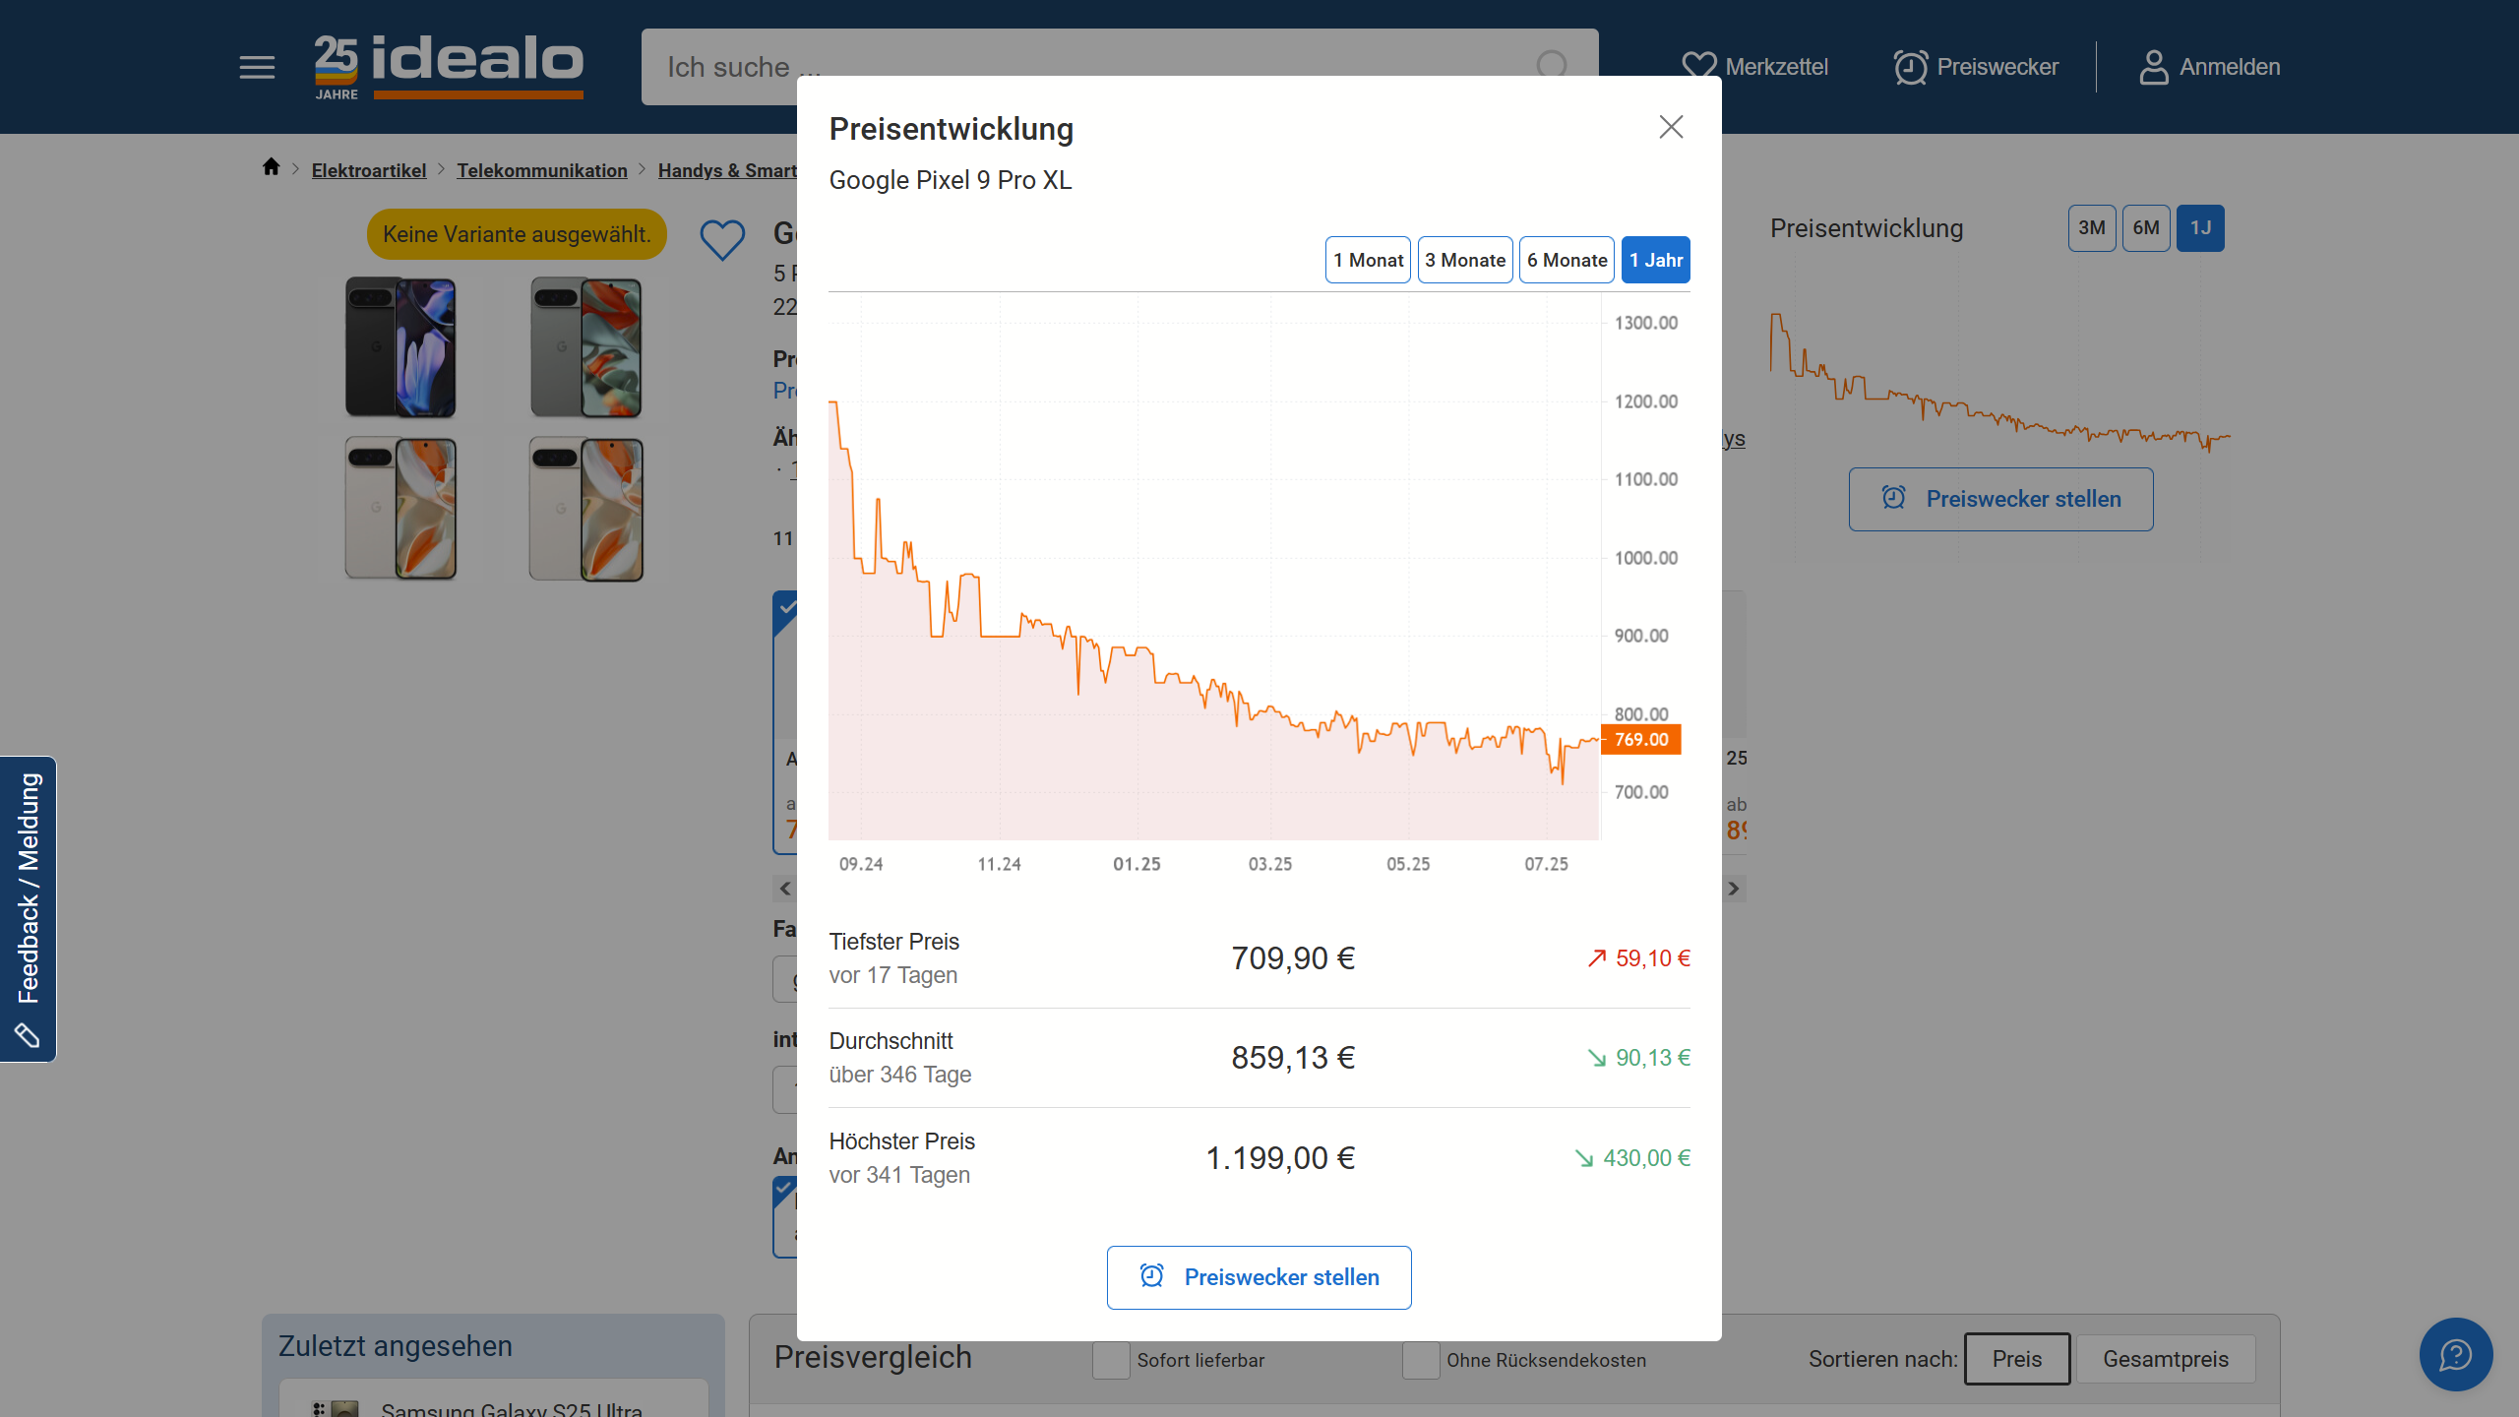Open Preiswecker alarm icon in header
The image size is (2519, 1417).
pos(1911,67)
